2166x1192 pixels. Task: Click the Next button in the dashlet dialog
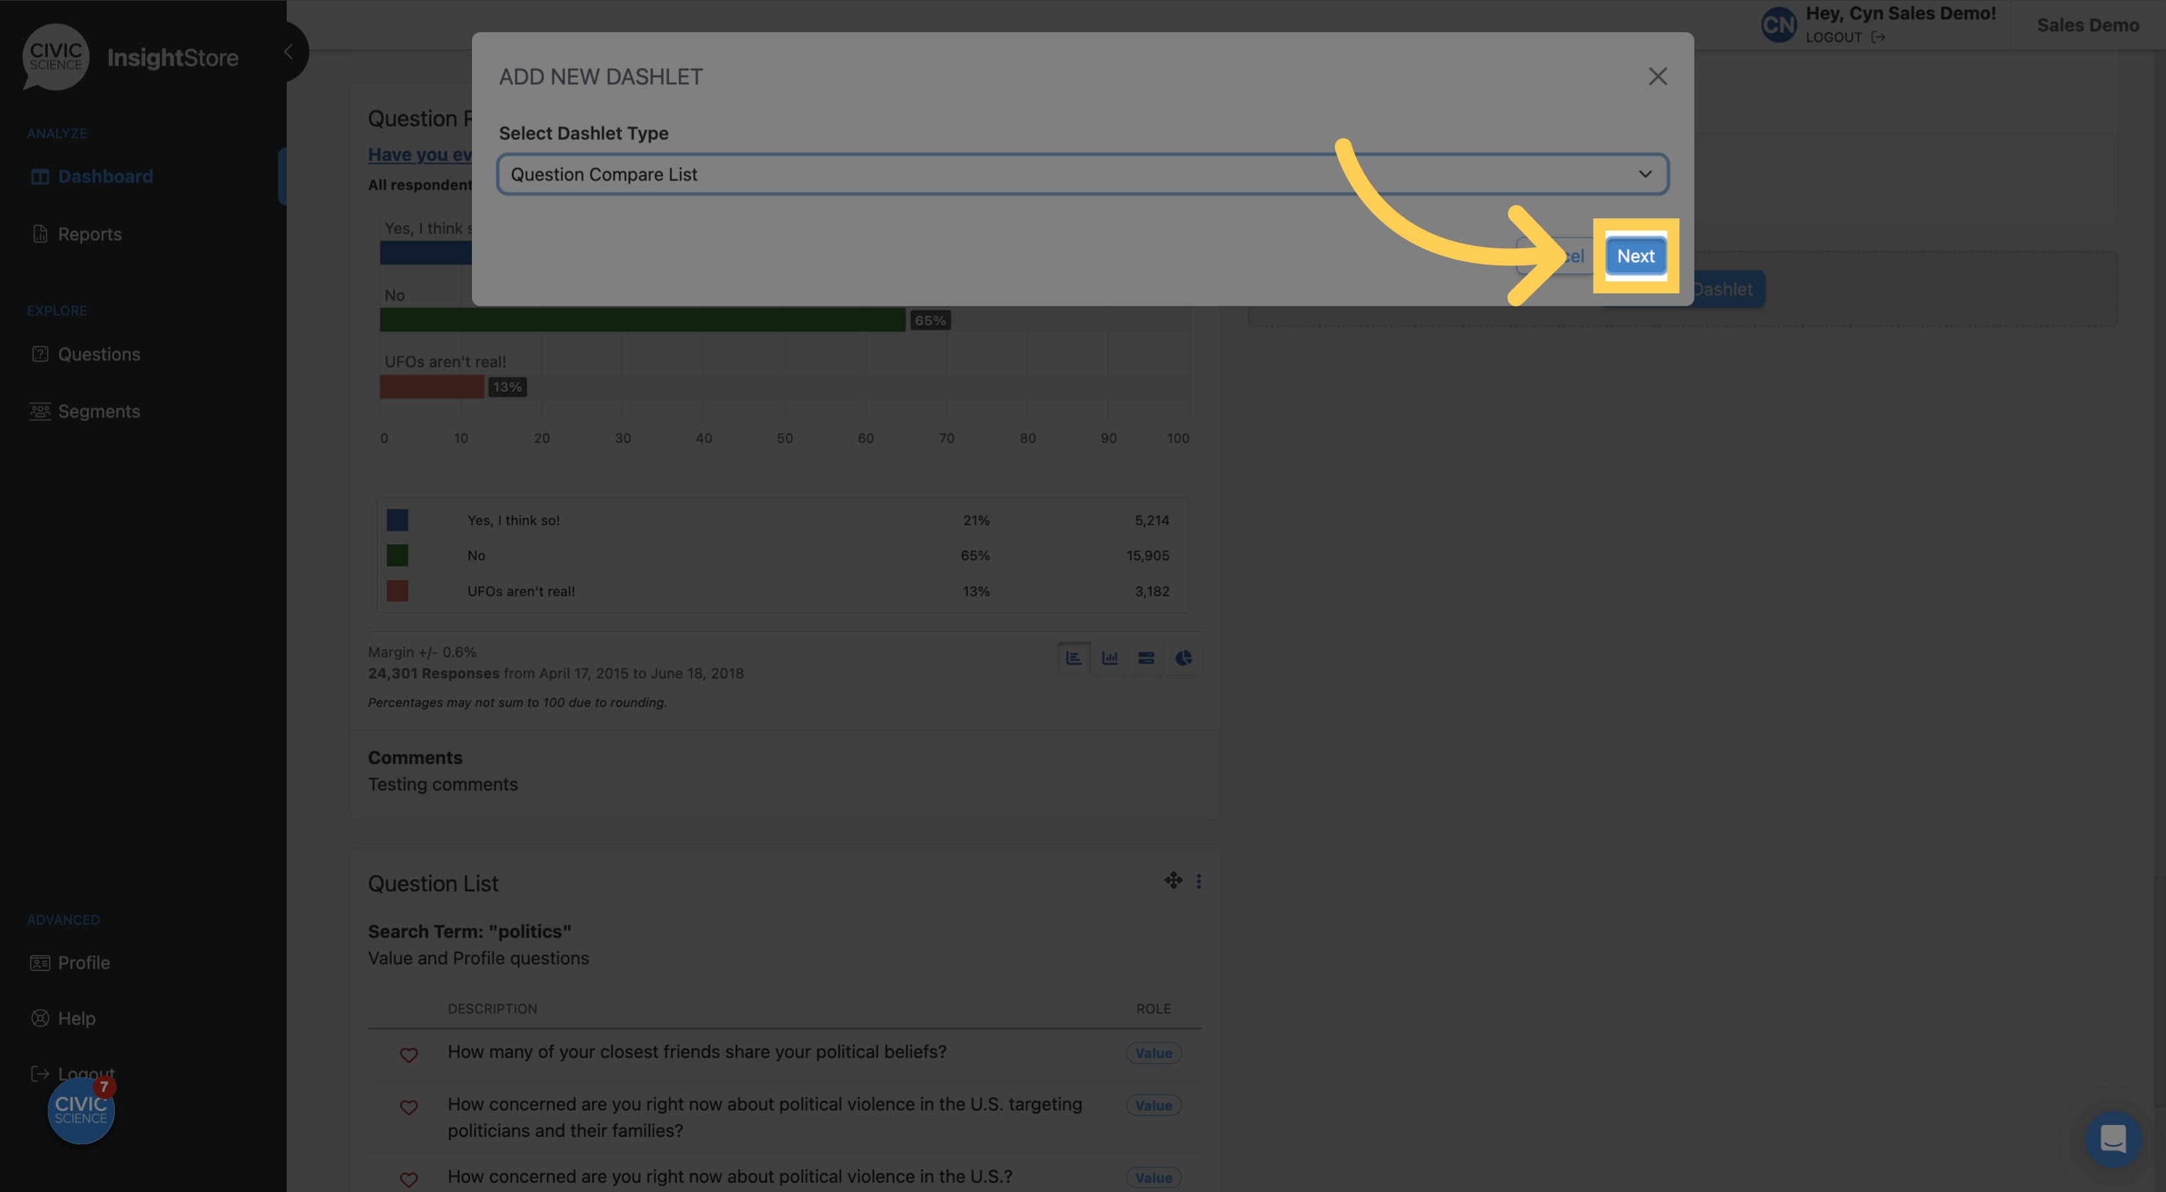point(1634,256)
